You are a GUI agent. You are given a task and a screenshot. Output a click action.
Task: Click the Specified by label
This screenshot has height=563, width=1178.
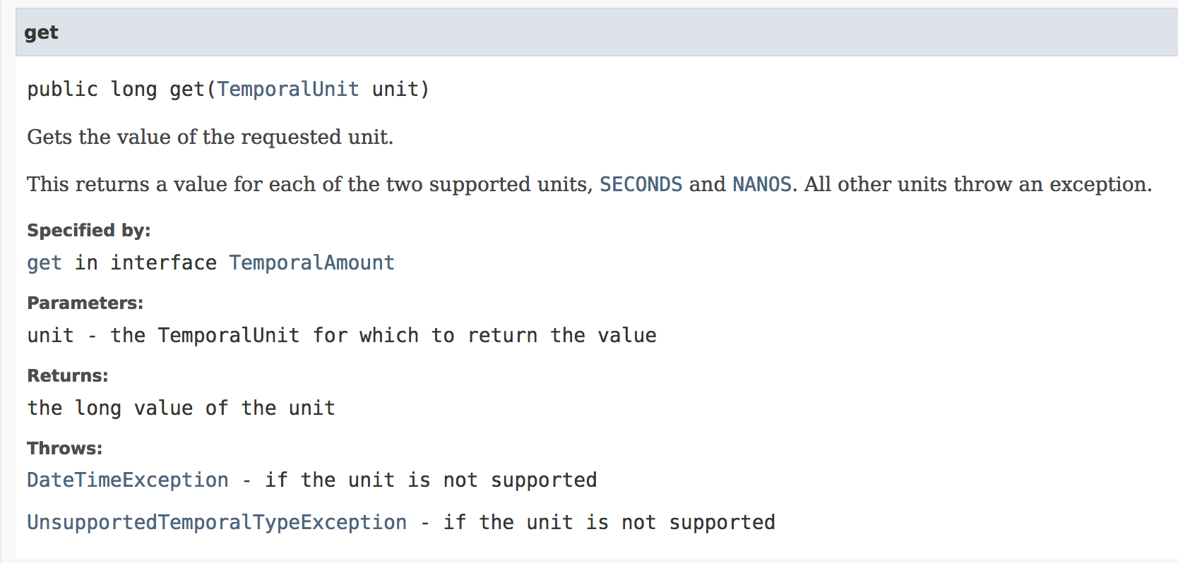point(89,231)
